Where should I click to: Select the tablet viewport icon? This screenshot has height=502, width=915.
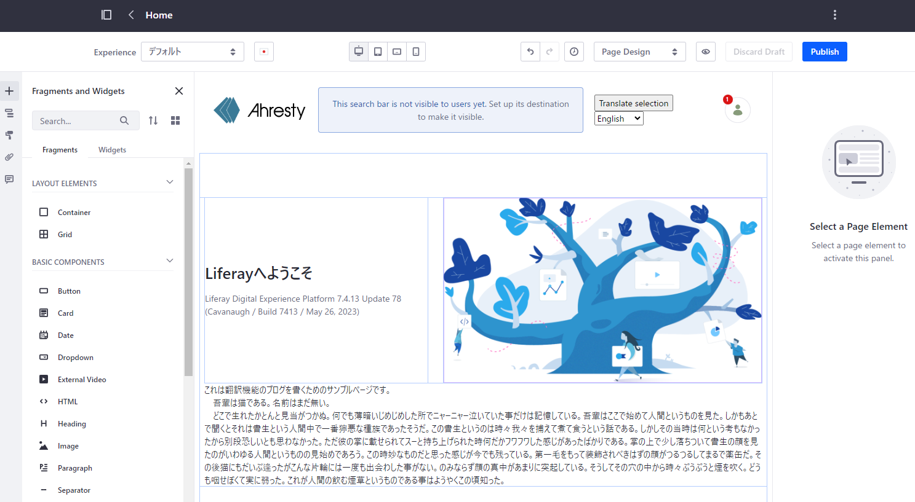tap(378, 52)
